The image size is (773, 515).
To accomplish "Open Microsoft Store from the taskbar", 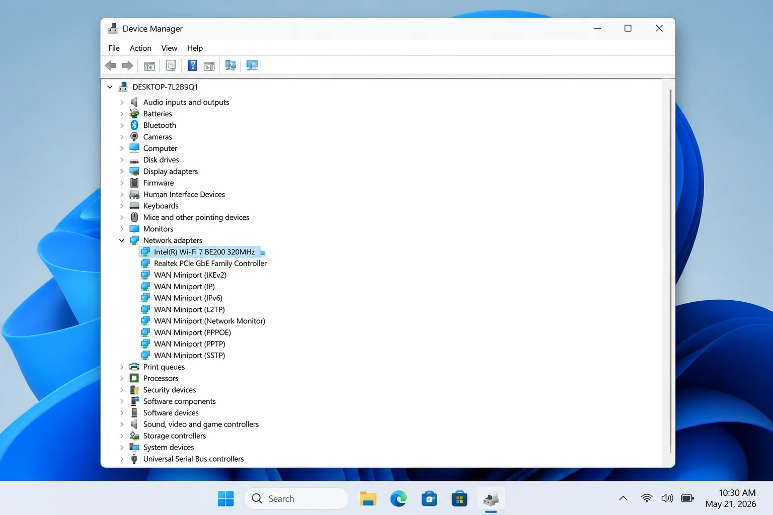I will click(459, 498).
